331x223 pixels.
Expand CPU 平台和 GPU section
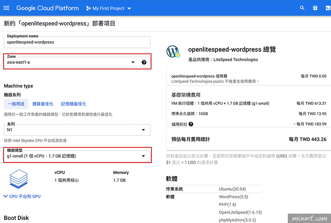22,196
